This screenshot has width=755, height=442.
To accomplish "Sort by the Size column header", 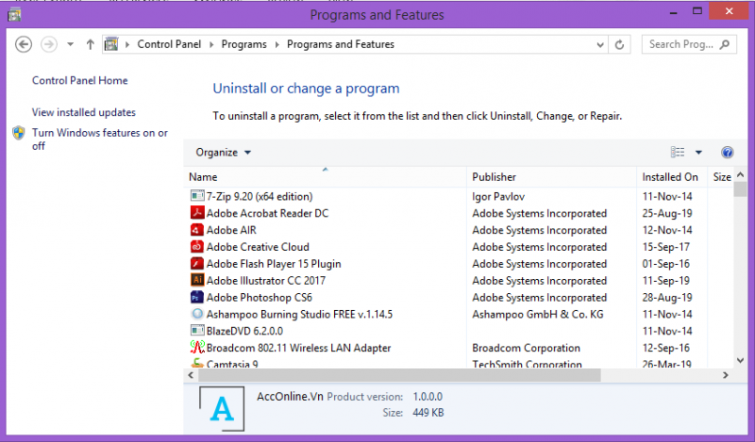I will [721, 177].
